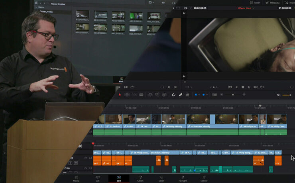Select the red arrow Selection tool
This screenshot has height=183, width=295.
120,95
